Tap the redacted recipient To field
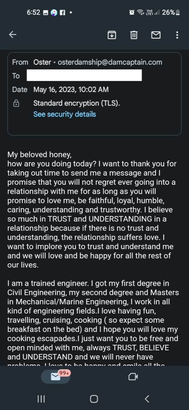 [84, 76]
